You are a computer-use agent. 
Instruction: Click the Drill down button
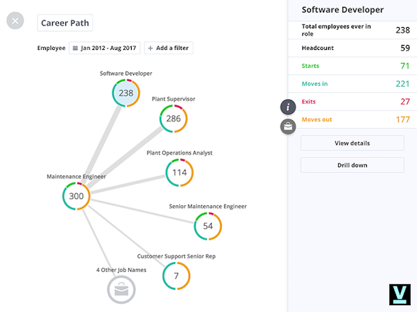click(352, 165)
